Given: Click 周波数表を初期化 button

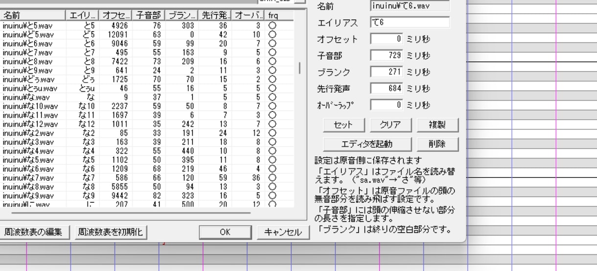Looking at the screenshot, I should click(111, 232).
